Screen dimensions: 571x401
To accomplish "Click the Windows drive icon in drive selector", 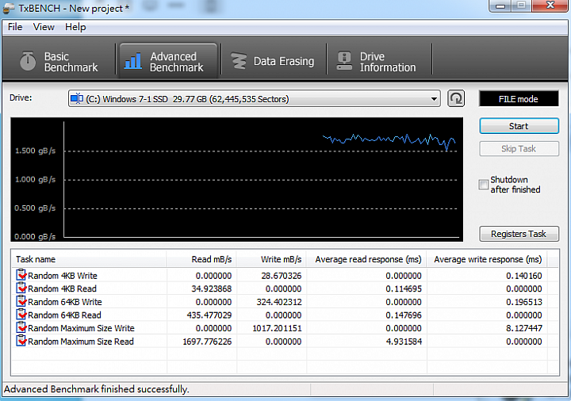I will tap(77, 98).
